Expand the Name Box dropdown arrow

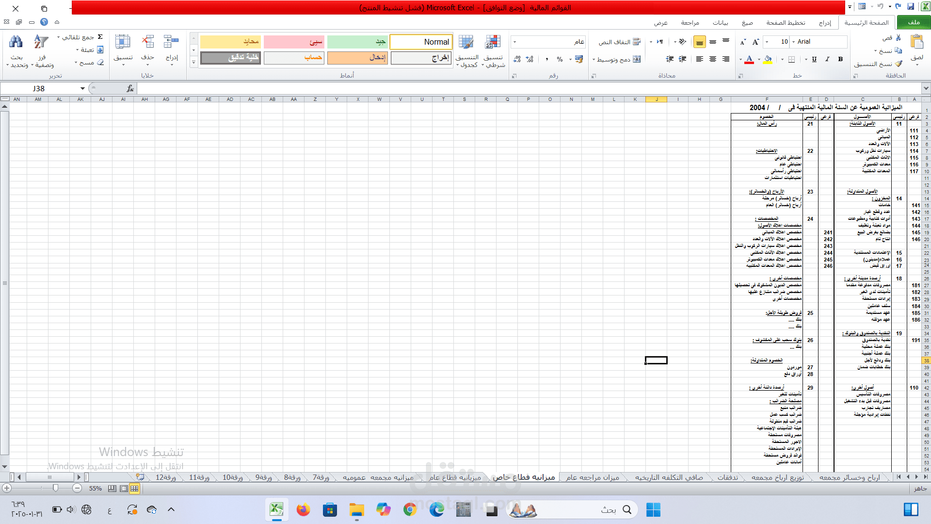(x=82, y=89)
